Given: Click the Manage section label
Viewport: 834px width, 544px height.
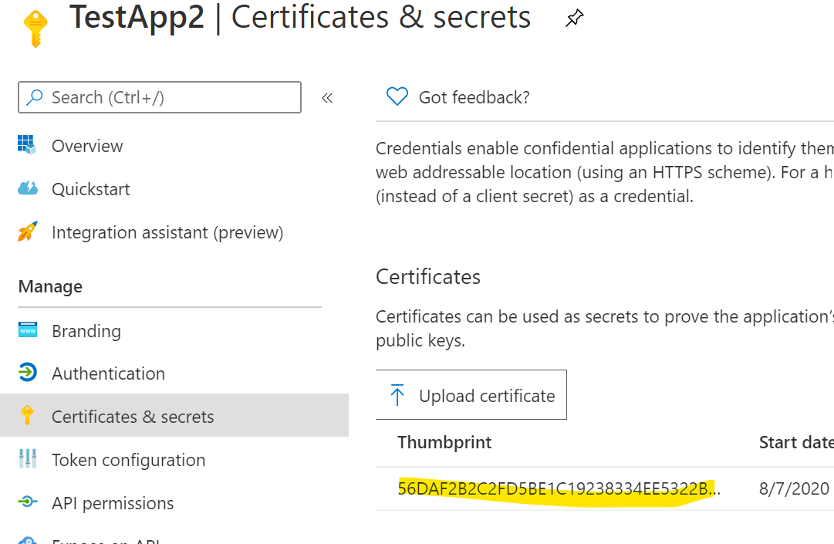Looking at the screenshot, I should [x=50, y=286].
